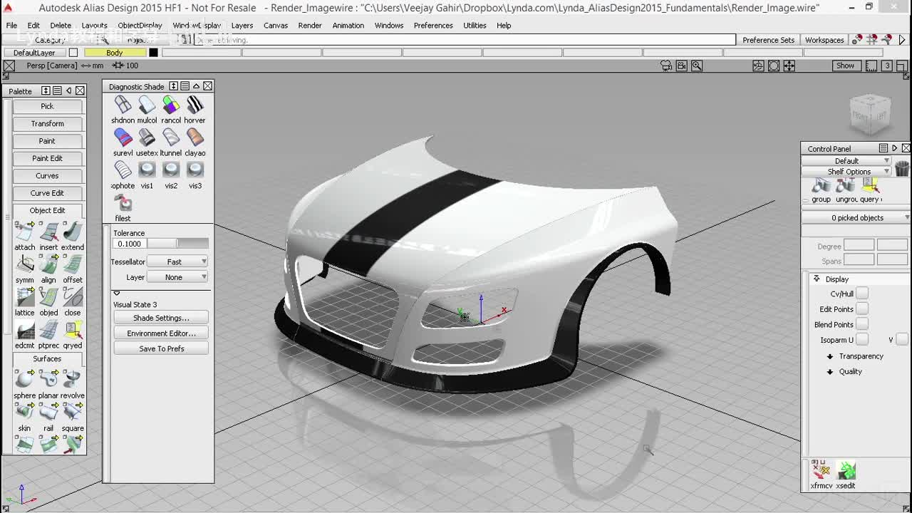Open the Curve Edit palette tab
This screenshot has width=912, height=513.
[x=47, y=193]
